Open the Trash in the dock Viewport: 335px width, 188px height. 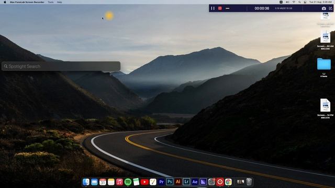pos(249,182)
